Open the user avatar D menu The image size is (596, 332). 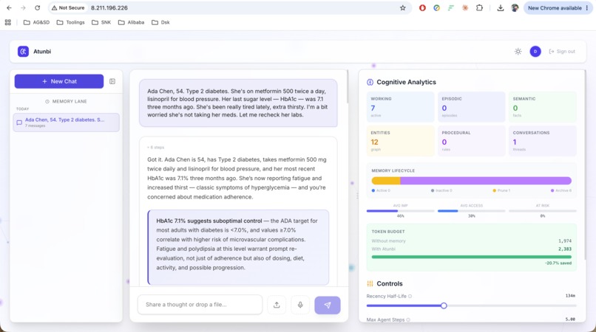point(535,51)
